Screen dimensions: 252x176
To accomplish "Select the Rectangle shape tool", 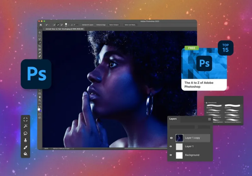I will [x=40, y=93].
